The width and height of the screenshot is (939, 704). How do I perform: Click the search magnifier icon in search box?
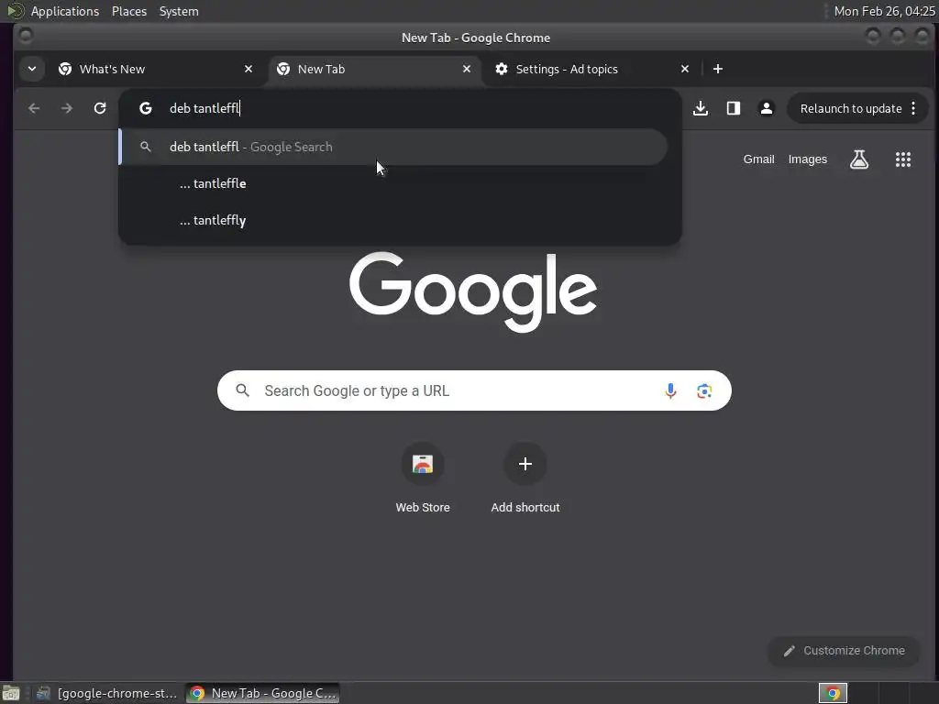242,390
